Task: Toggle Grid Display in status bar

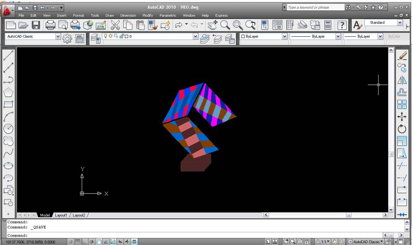Action: tap(78, 242)
